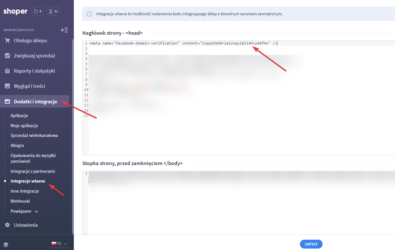The width and height of the screenshot is (395, 250).
Task: Click the clipboard icon beside Raporty i statystyki
Action: (7, 71)
